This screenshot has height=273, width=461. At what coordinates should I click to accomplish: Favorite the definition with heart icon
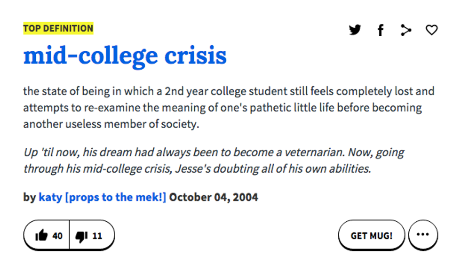pyautogui.click(x=431, y=30)
